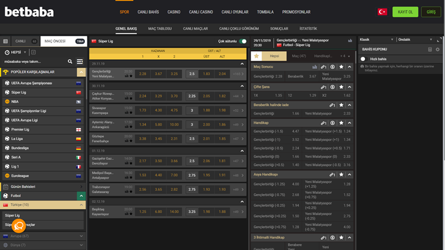The height and width of the screenshot is (250, 445).
Task: Click cashout icon in Çifte Şans header
Action: pyautogui.click(x=333, y=87)
